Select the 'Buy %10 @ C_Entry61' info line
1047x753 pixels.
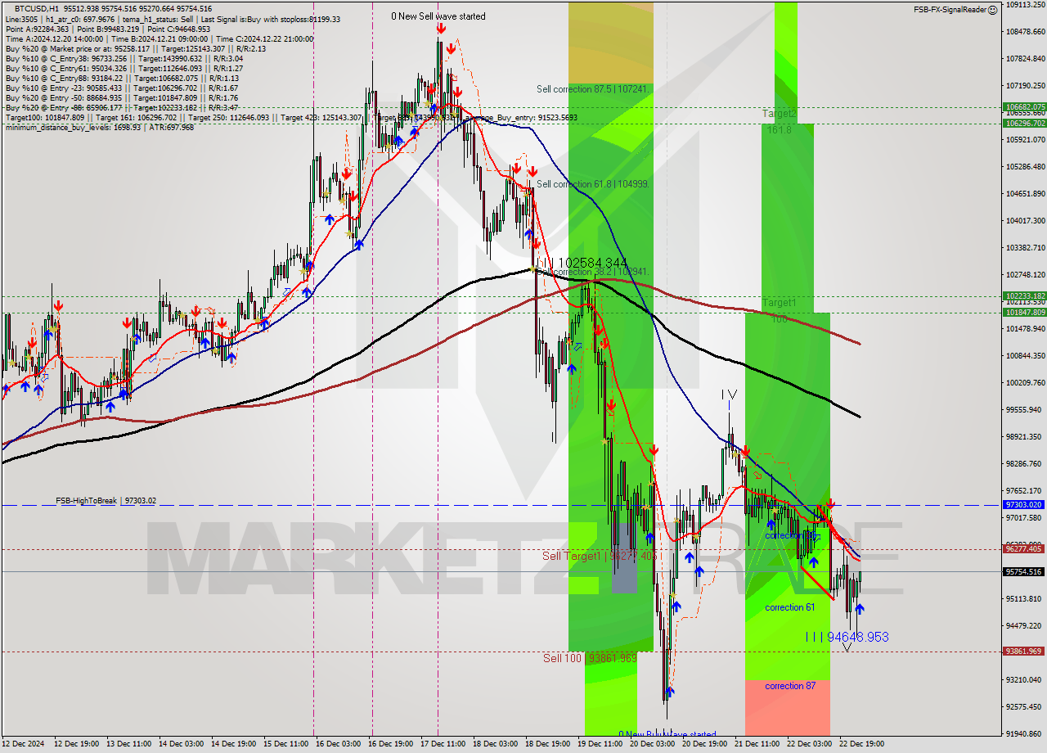point(124,68)
